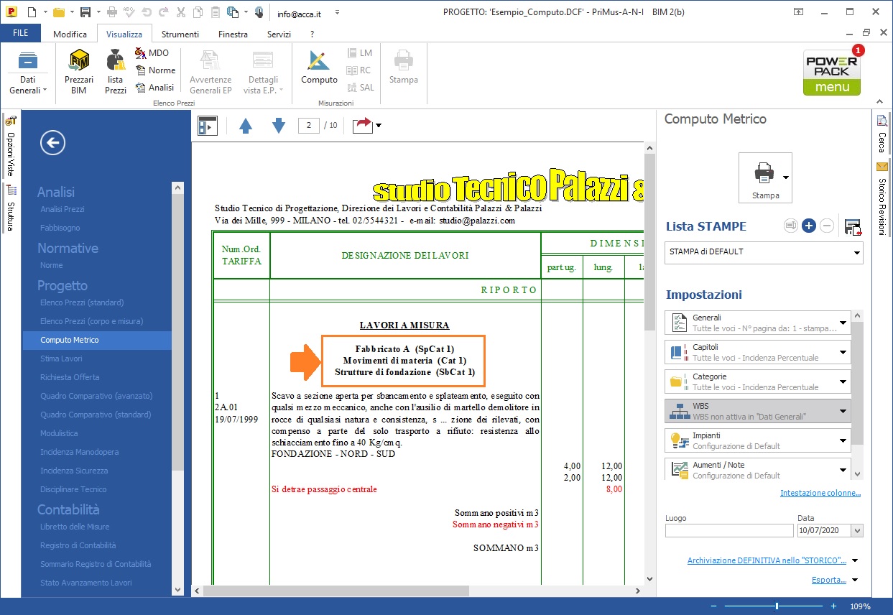
Task: Click the zoom slider in status bar
Action: 777,606
